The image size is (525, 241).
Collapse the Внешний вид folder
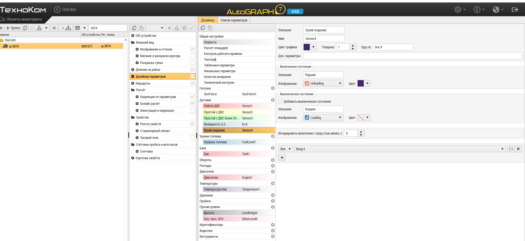pos(133,43)
